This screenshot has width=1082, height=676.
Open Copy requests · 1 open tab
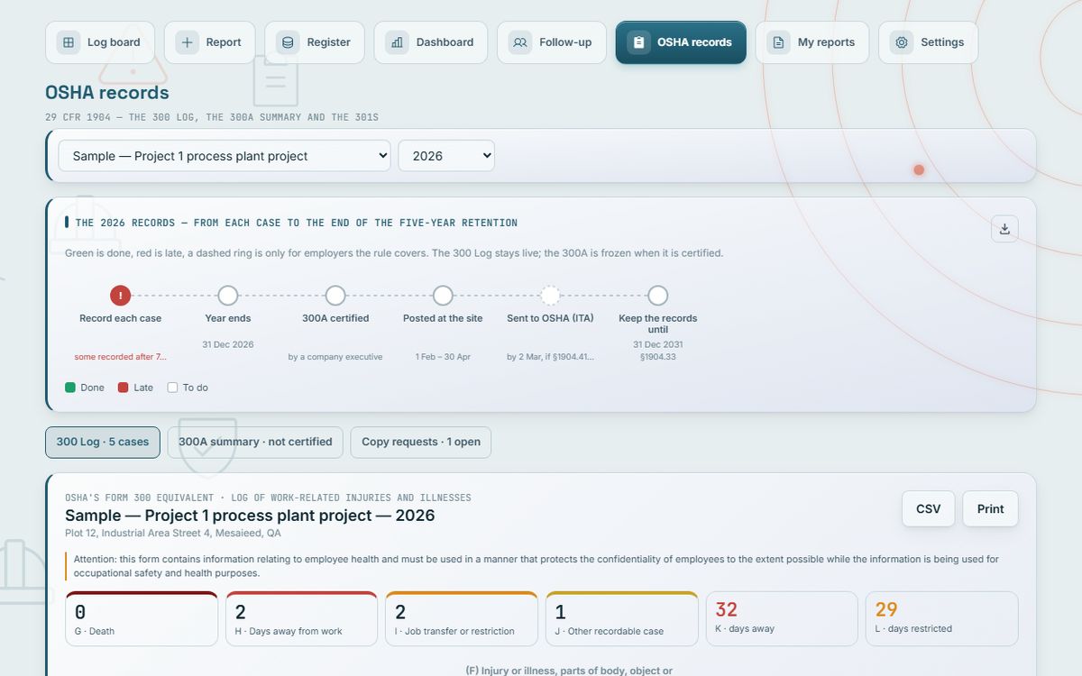click(x=421, y=443)
